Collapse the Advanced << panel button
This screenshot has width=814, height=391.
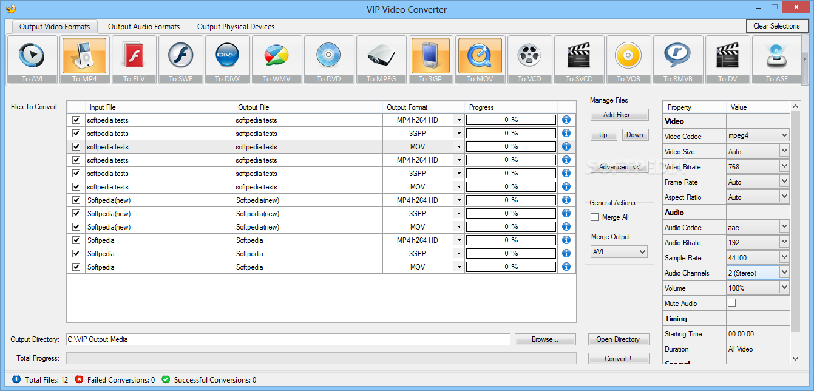click(619, 167)
